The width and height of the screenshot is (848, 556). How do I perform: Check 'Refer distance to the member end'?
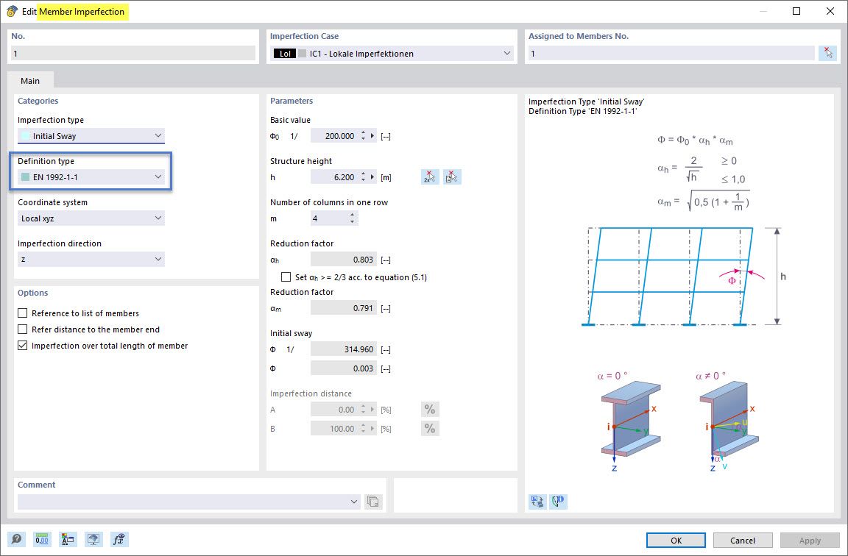(x=24, y=329)
